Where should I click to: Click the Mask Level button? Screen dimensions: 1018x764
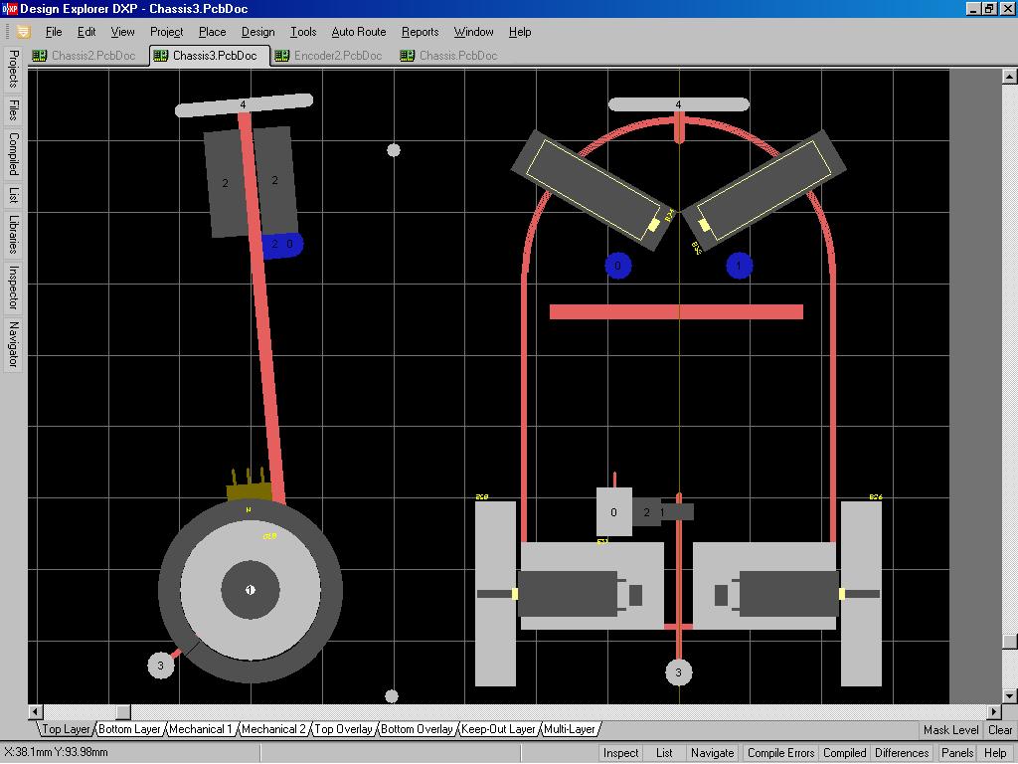click(x=950, y=729)
